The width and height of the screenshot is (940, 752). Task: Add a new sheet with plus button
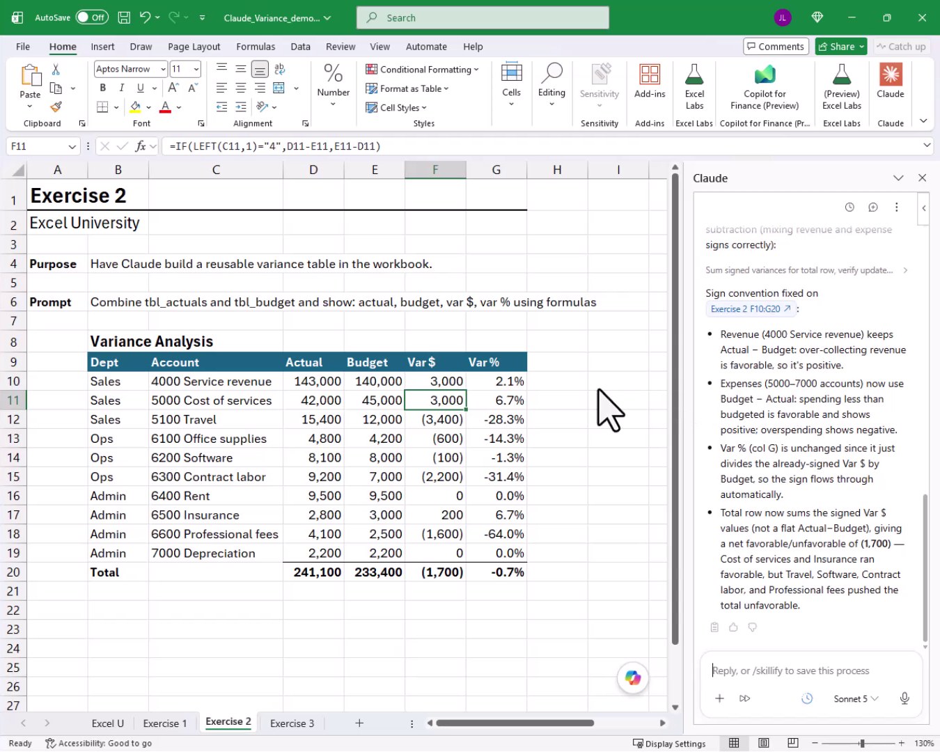tap(359, 723)
